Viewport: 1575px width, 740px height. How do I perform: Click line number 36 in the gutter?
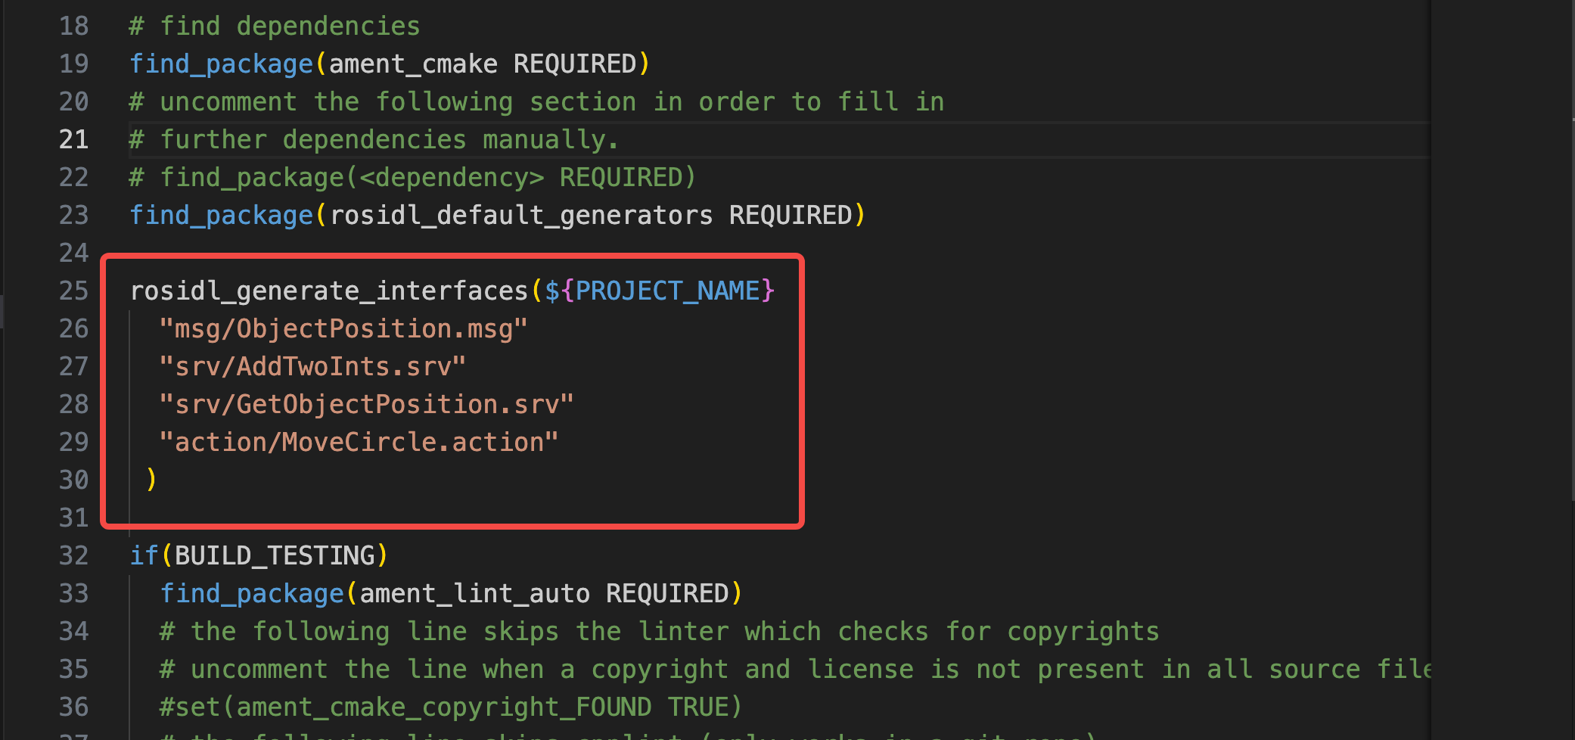[74, 707]
